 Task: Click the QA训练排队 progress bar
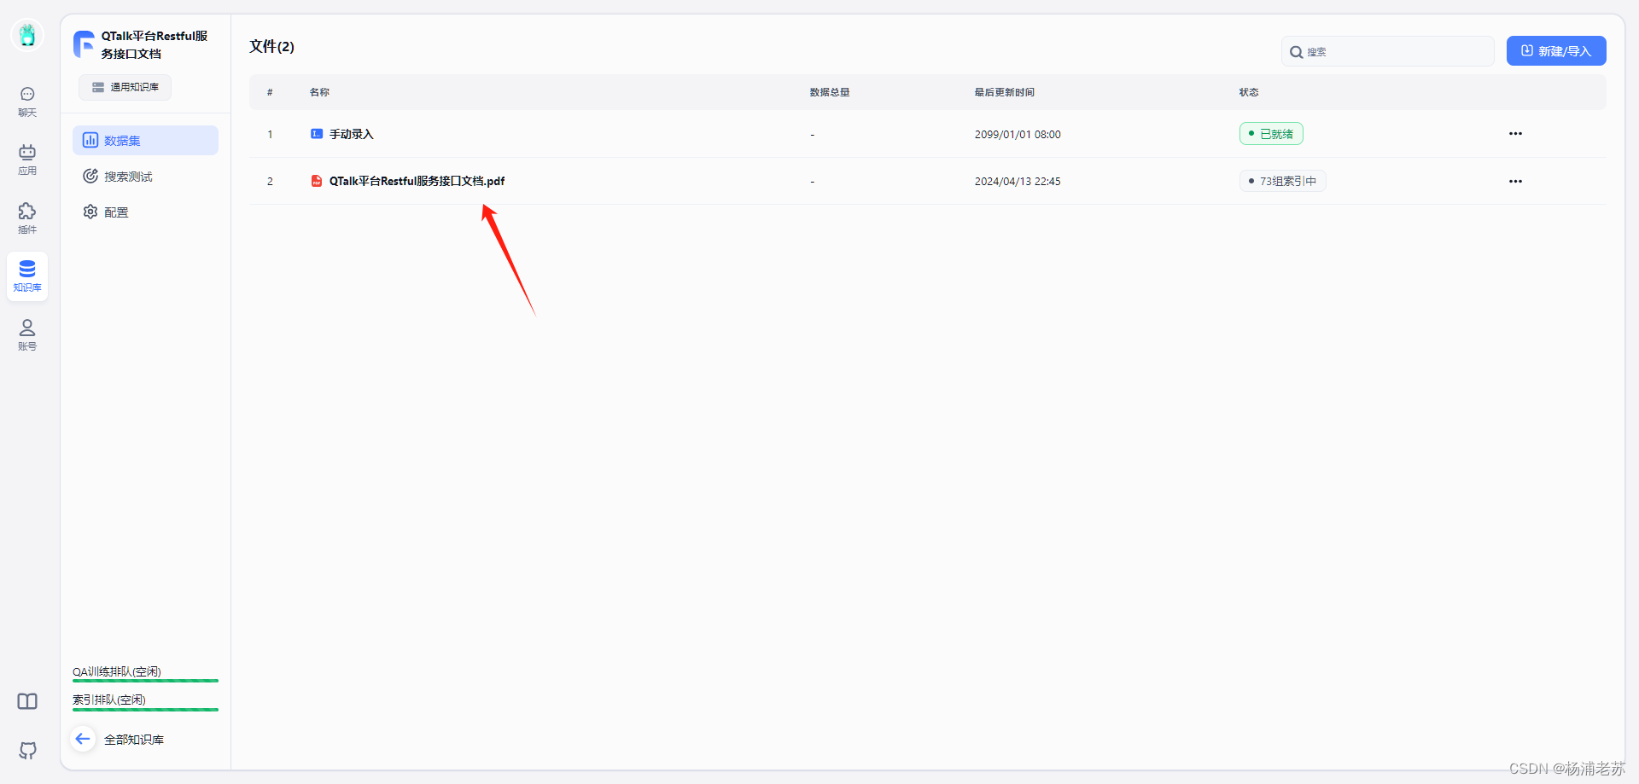click(145, 680)
